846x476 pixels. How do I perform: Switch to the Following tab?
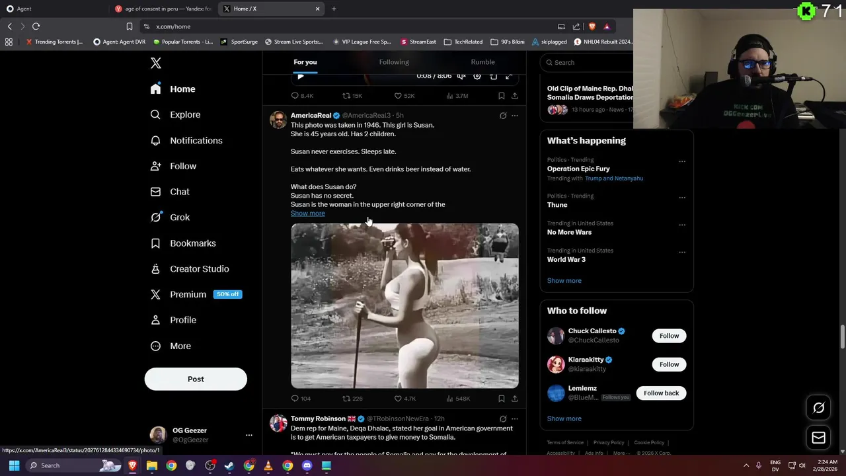pos(394,62)
